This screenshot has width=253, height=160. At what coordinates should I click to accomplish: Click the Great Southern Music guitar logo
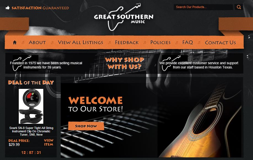(124, 17)
